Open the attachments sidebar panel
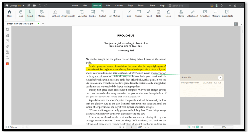Image resolution: width=248 pixels, height=132 pixels. (x=7, y=47)
